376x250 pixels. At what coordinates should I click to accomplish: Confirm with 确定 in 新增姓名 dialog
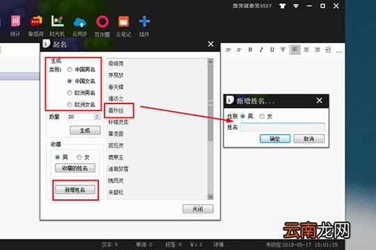[x=275, y=139]
